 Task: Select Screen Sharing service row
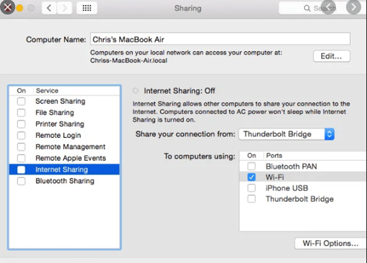64,102
